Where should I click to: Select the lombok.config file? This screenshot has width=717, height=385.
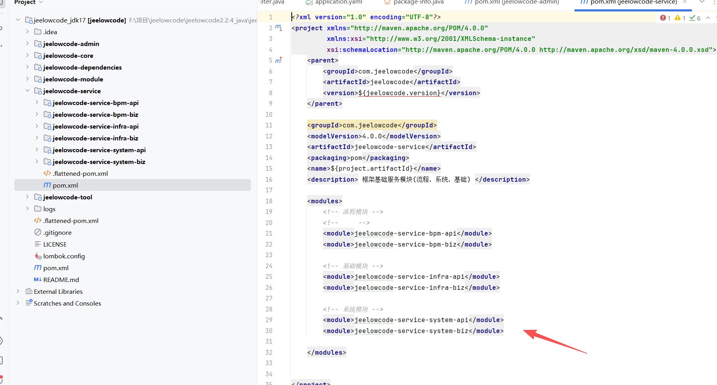pos(64,256)
